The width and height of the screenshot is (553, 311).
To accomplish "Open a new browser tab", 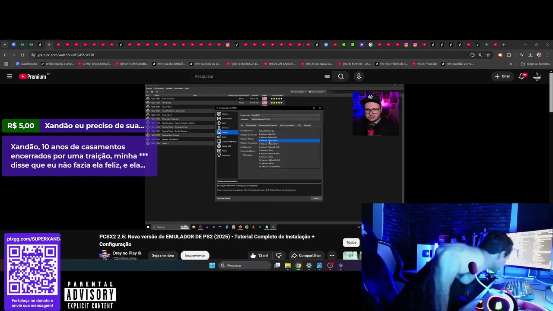I will click(x=504, y=44).
